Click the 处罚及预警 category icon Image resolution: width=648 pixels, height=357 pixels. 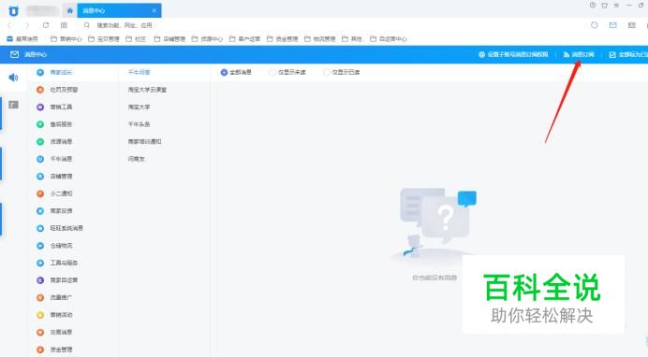click(x=40, y=90)
